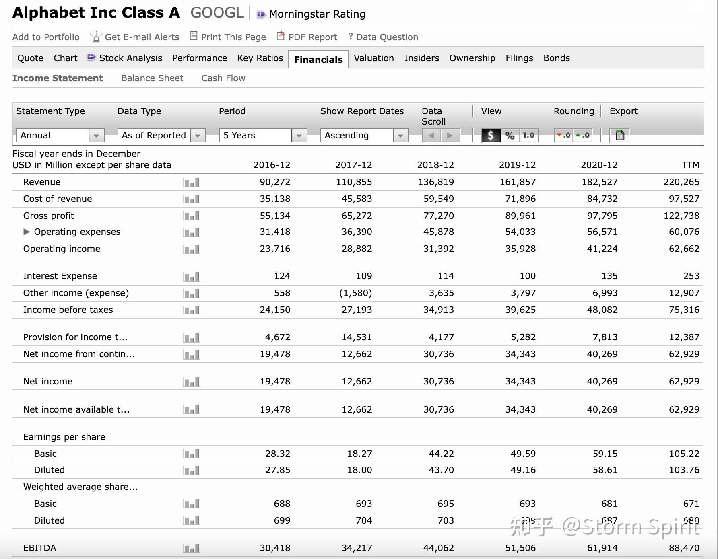The image size is (718, 559).
Task: Open the Balance Sheet sub-tab
Action: click(x=152, y=78)
